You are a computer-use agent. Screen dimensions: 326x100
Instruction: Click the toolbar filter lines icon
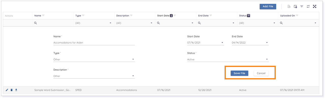(x=302, y=7)
